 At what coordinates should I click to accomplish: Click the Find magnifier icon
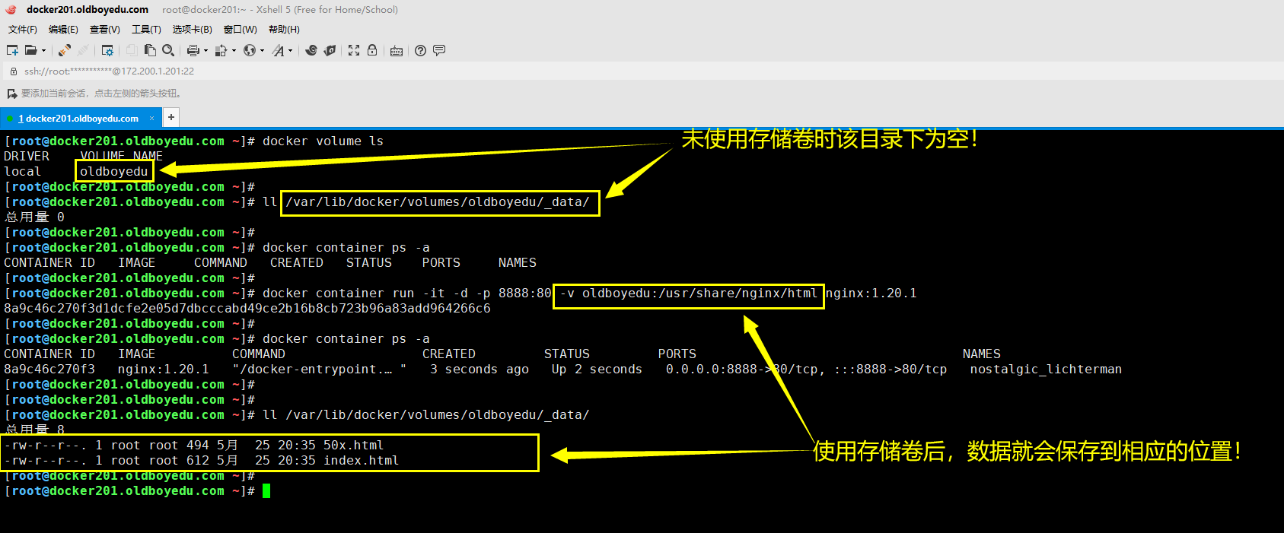[168, 50]
